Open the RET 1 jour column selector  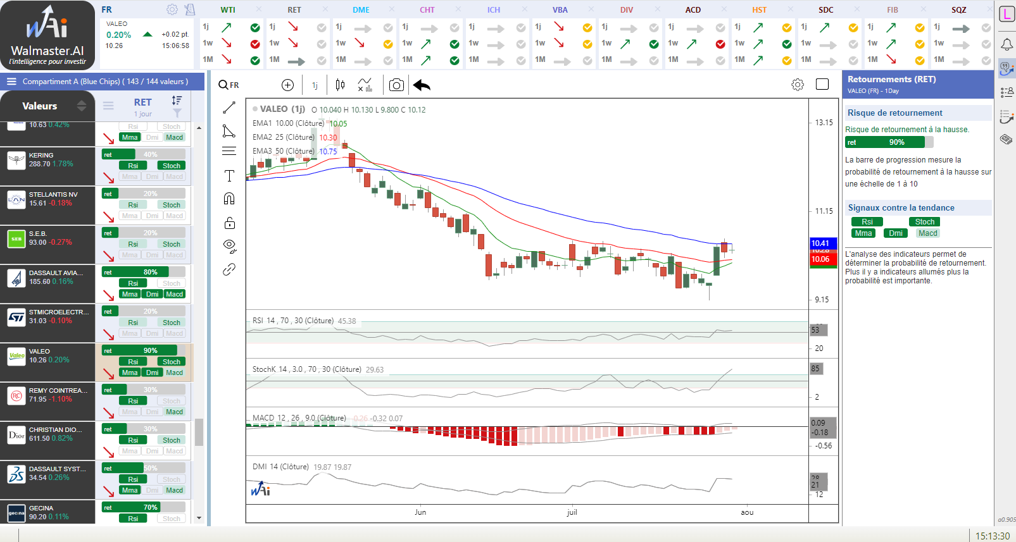point(143,106)
